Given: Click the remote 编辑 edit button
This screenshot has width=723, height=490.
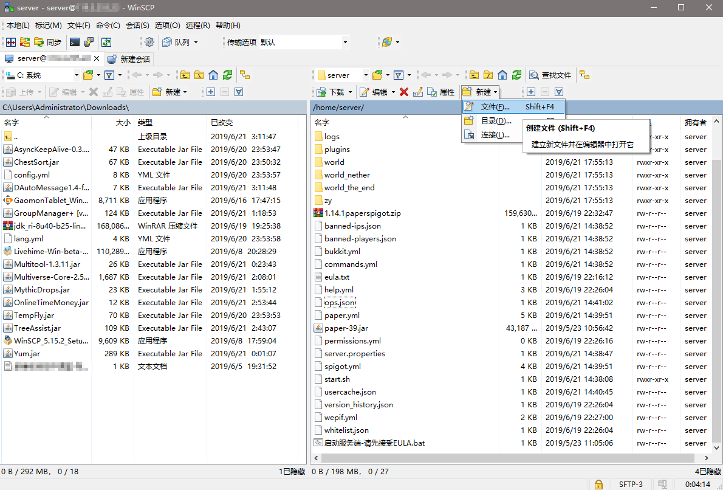Looking at the screenshot, I should (x=374, y=92).
